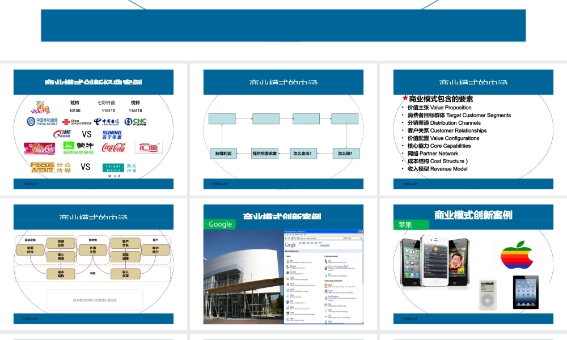Click the 渠道通路 canvas box
The width and height of the screenshot is (567, 340).
pyautogui.click(x=125, y=257)
